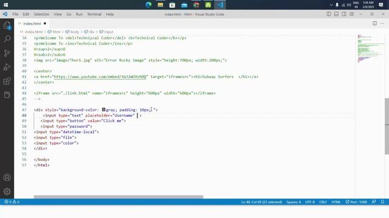Click UTF-8 encoding in status bar
The image size is (389, 218).
coord(310,202)
